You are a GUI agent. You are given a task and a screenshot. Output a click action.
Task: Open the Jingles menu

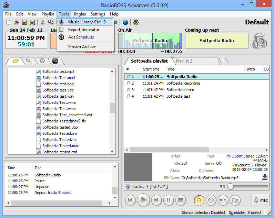click(x=80, y=14)
